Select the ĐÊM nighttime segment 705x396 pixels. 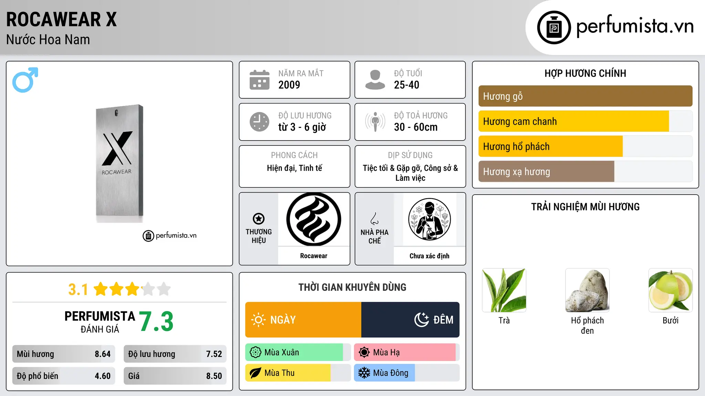point(410,320)
